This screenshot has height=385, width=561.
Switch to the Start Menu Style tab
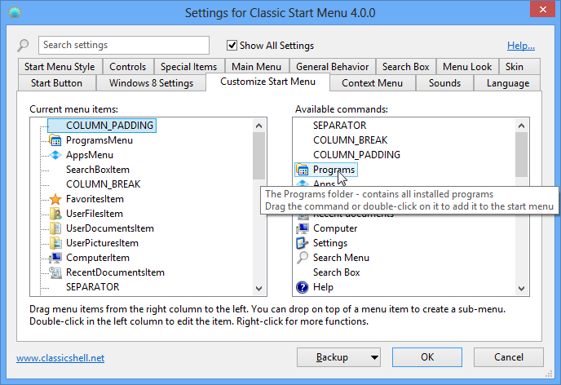pos(59,67)
